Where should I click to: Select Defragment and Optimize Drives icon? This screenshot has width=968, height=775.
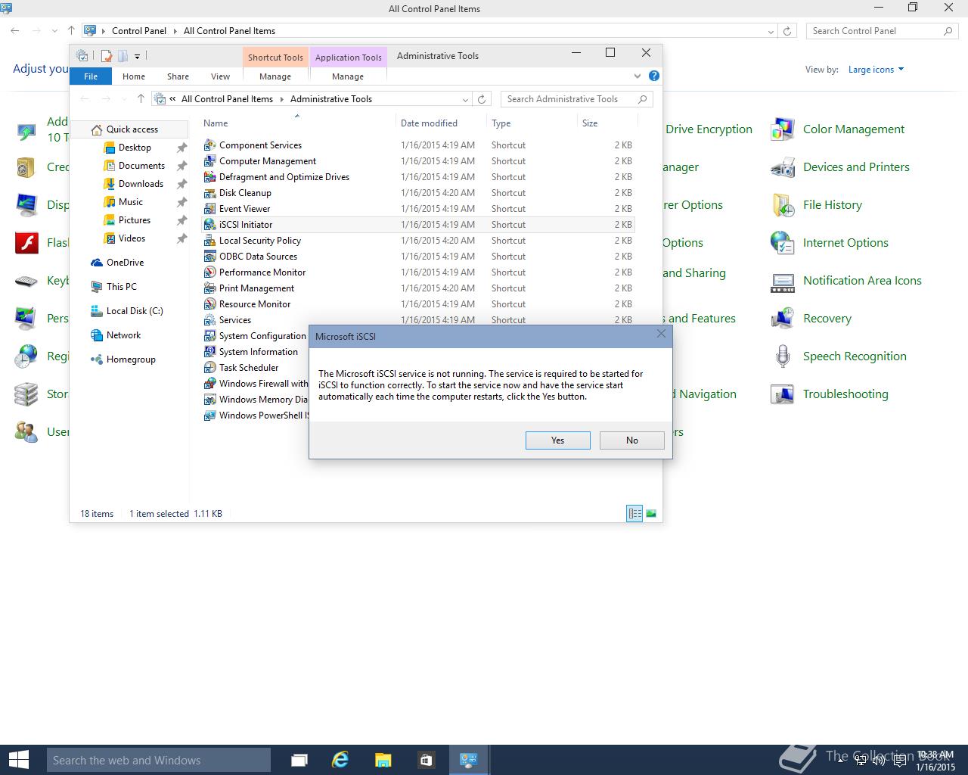click(210, 177)
